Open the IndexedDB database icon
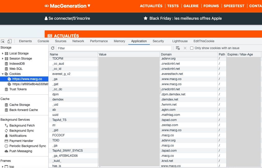 pyautogui.click(x=6, y=64)
